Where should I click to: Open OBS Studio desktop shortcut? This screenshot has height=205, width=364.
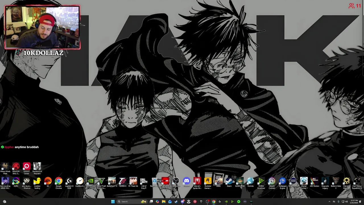pyautogui.click(x=176, y=183)
